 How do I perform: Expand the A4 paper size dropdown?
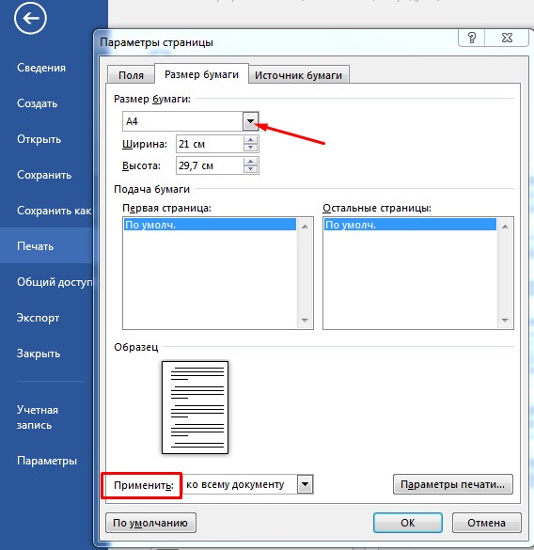tap(250, 121)
